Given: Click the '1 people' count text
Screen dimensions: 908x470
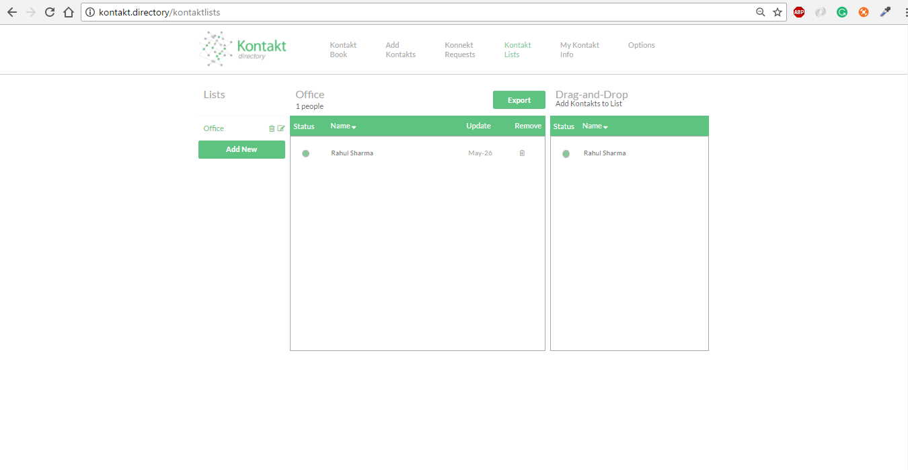Looking at the screenshot, I should click(x=309, y=106).
